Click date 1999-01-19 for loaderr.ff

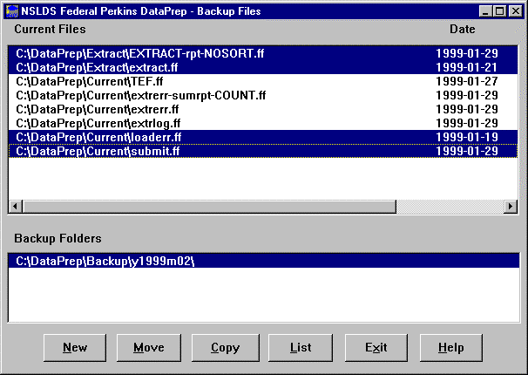coord(467,137)
